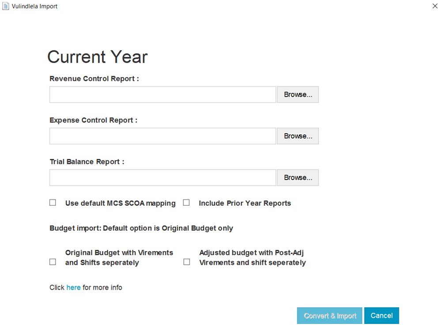Click the Budget import default option note
This screenshot has height=335, width=443.
point(141,228)
